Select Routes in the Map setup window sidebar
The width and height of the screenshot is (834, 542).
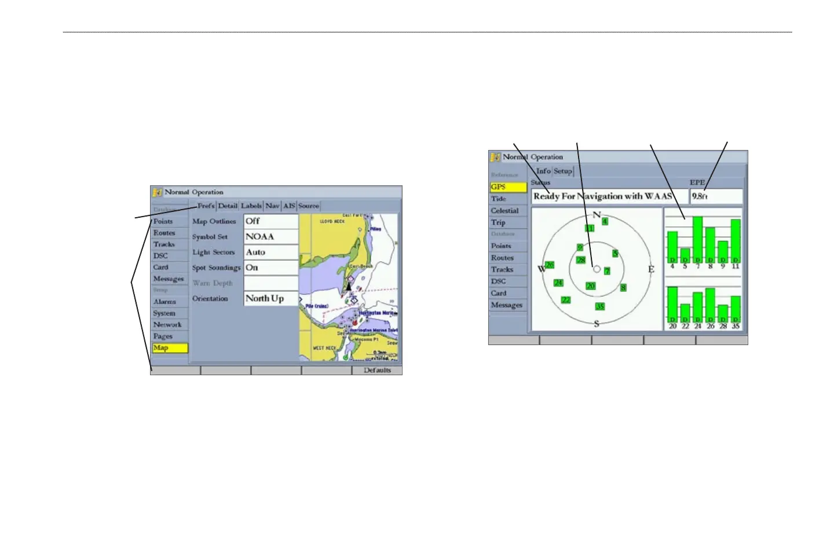click(x=170, y=233)
